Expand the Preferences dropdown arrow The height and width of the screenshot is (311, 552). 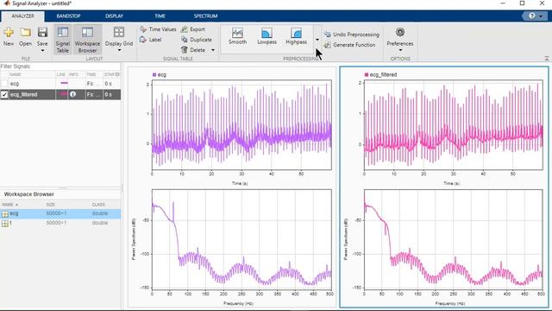(400, 50)
